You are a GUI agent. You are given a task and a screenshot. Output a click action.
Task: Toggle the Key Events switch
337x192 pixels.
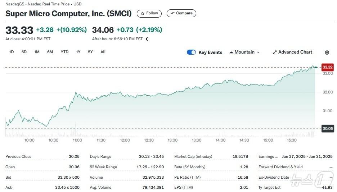pyautogui.click(x=191, y=52)
